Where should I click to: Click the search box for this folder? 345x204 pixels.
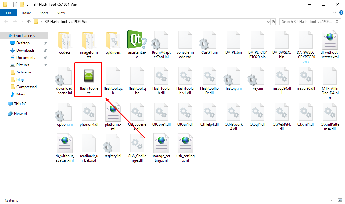coord(310,22)
